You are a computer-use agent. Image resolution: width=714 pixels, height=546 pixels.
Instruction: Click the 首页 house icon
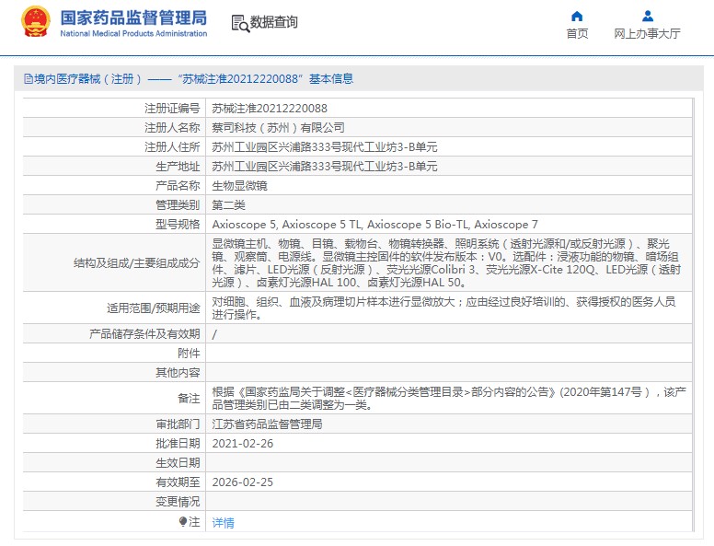[577, 17]
